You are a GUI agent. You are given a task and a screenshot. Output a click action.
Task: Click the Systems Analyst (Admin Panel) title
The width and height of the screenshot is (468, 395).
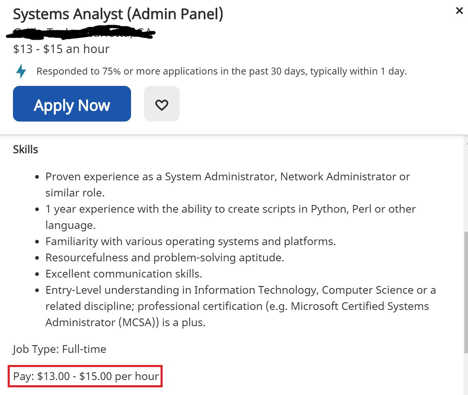[x=118, y=14]
